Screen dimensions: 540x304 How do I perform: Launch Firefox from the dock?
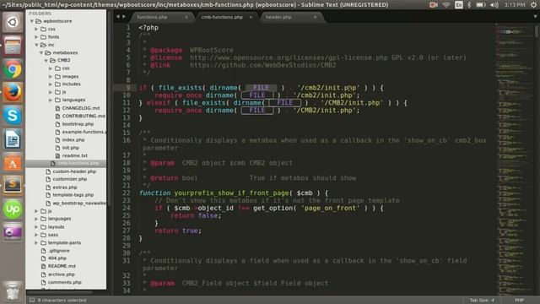(x=13, y=92)
